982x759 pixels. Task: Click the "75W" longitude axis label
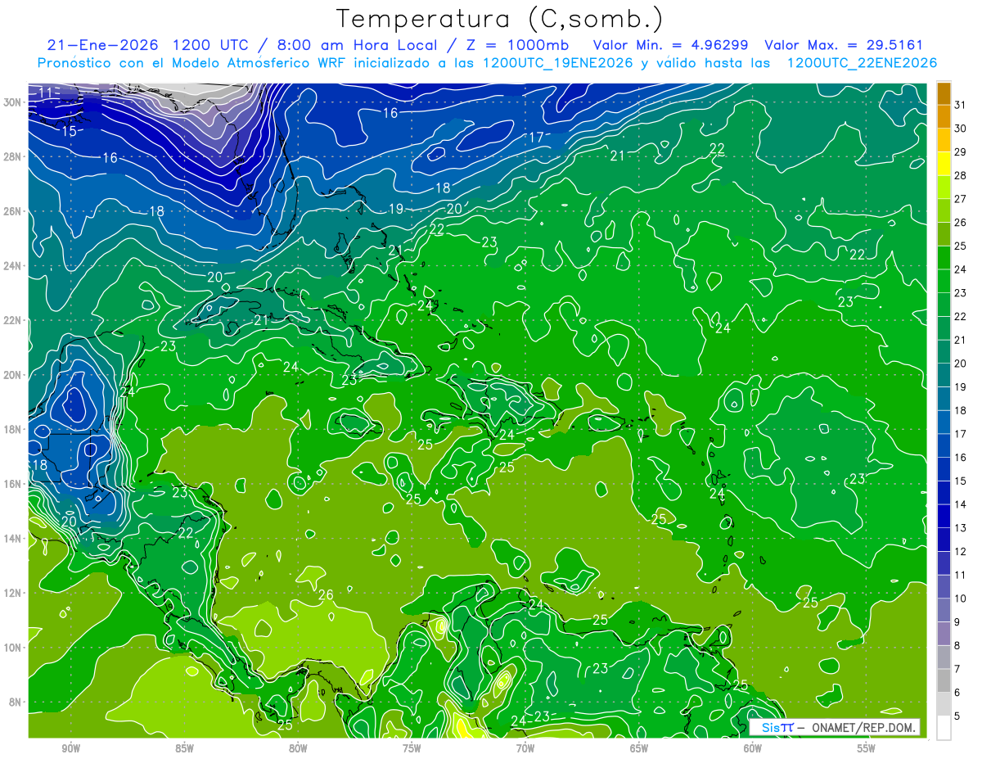[x=412, y=748]
